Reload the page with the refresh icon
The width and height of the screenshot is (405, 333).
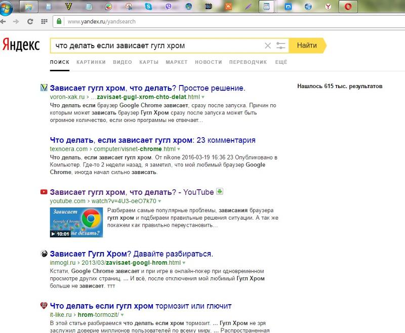point(29,21)
